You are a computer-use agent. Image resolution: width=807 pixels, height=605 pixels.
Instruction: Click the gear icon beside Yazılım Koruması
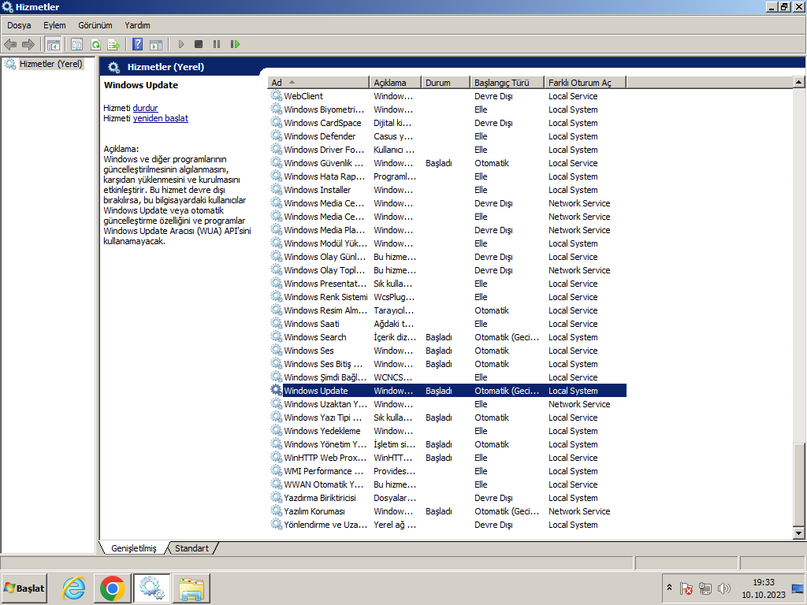click(x=277, y=510)
